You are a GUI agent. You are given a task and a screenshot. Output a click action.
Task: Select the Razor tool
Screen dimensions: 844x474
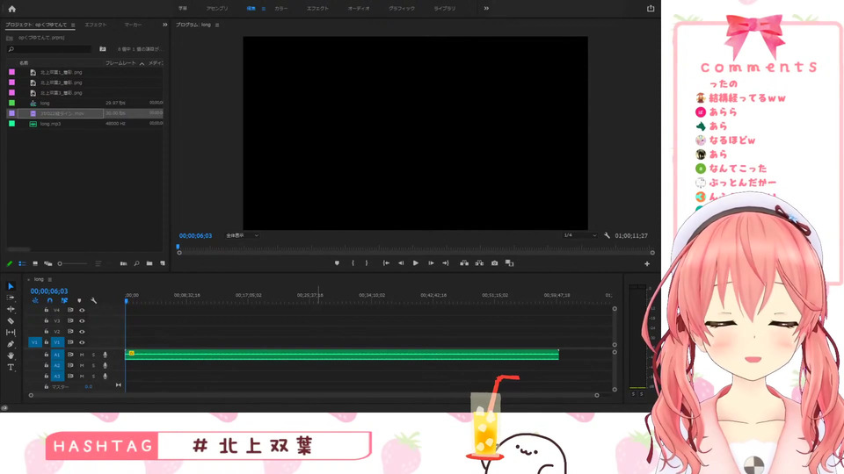pyautogui.click(x=11, y=321)
